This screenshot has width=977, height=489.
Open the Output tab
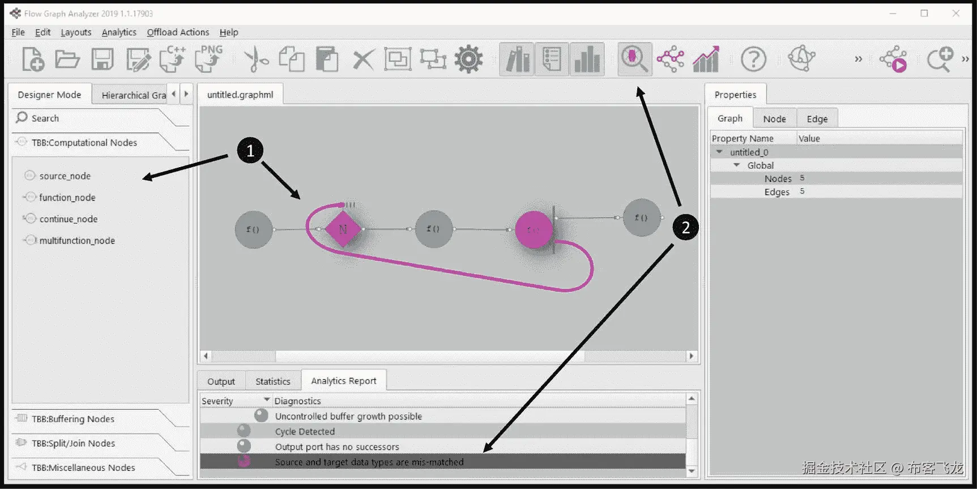(x=221, y=381)
